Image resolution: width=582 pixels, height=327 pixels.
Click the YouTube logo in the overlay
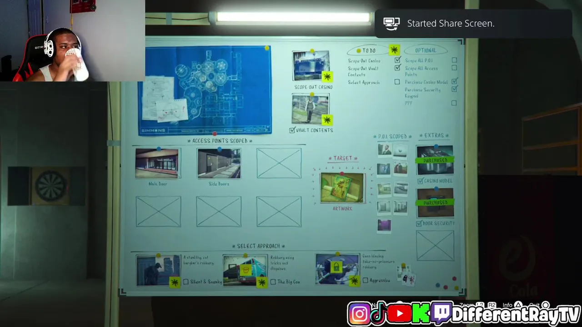click(x=399, y=314)
